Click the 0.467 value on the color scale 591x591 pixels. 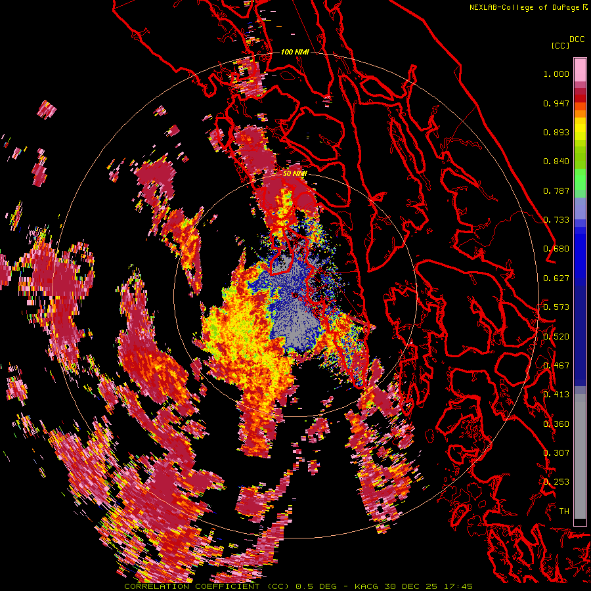pyautogui.click(x=556, y=366)
